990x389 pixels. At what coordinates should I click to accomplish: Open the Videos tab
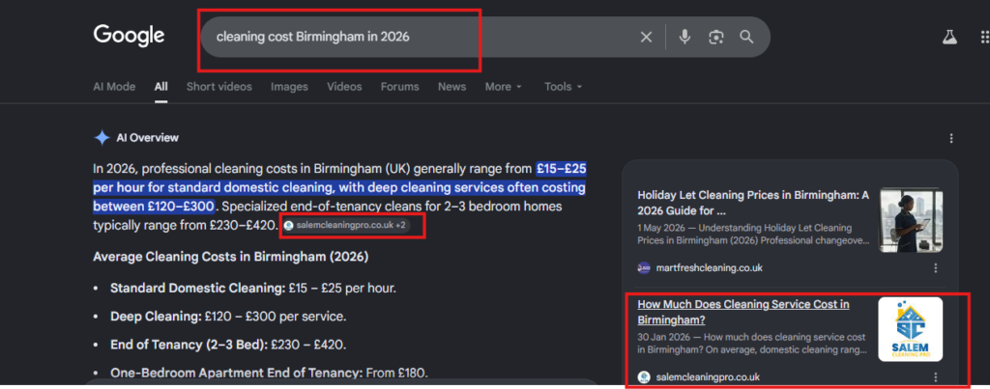point(344,87)
